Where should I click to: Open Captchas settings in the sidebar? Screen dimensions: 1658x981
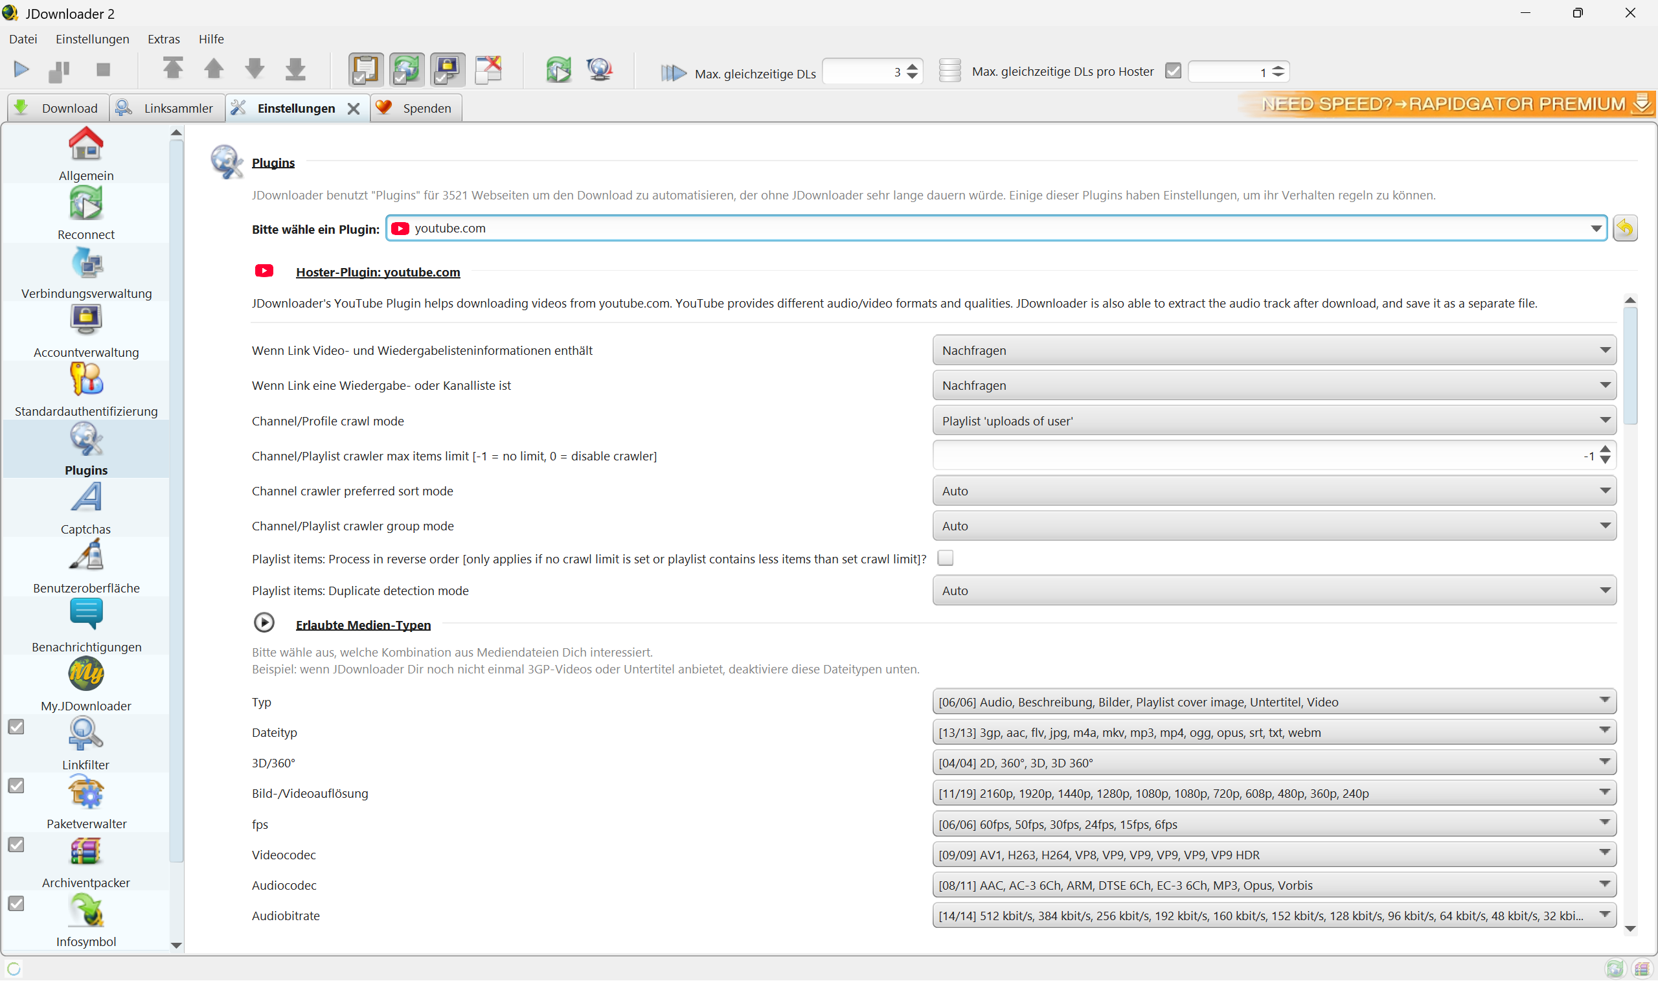pyautogui.click(x=86, y=508)
